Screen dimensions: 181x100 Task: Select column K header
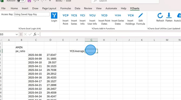pos(142,40)
